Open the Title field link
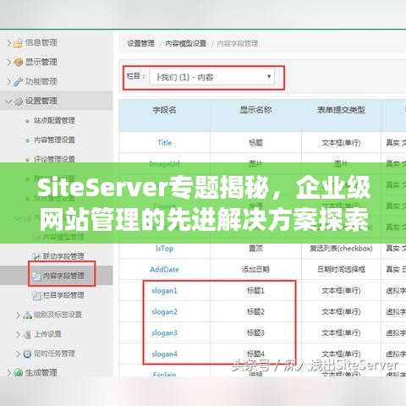The height and width of the screenshot is (406, 406). click(164, 143)
